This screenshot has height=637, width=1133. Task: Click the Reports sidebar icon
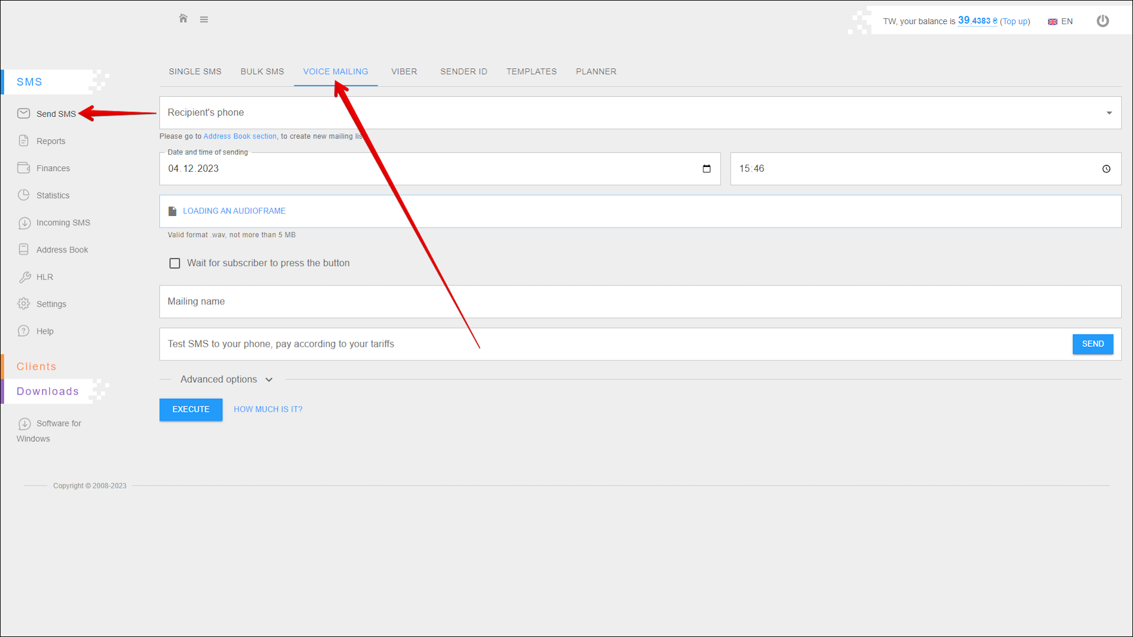[24, 141]
